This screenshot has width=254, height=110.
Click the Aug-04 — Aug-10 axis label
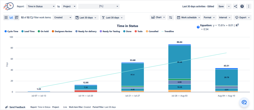(x=227, y=96)
